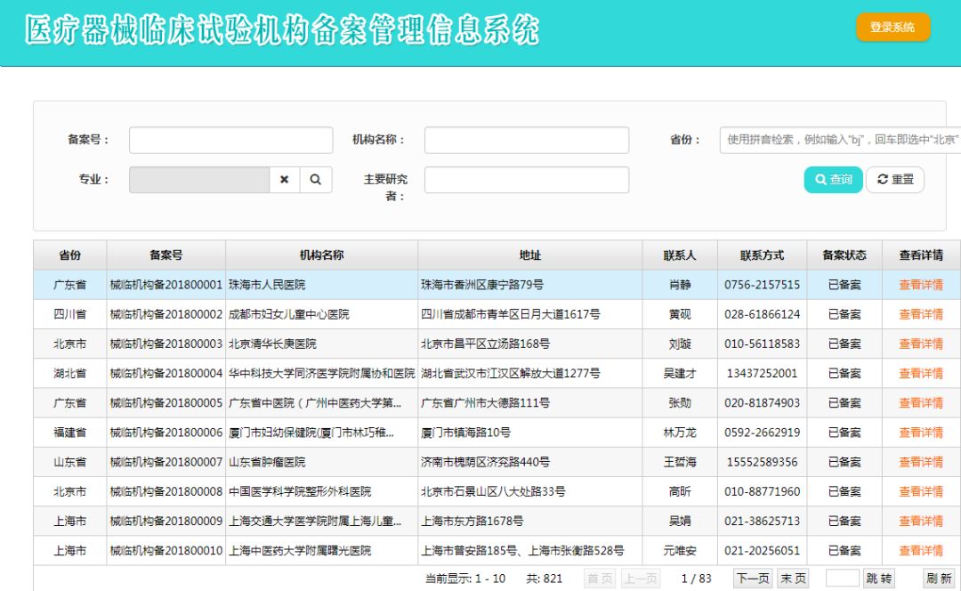Click the 跳转 jump button
The image size is (961, 591).
[x=879, y=579]
